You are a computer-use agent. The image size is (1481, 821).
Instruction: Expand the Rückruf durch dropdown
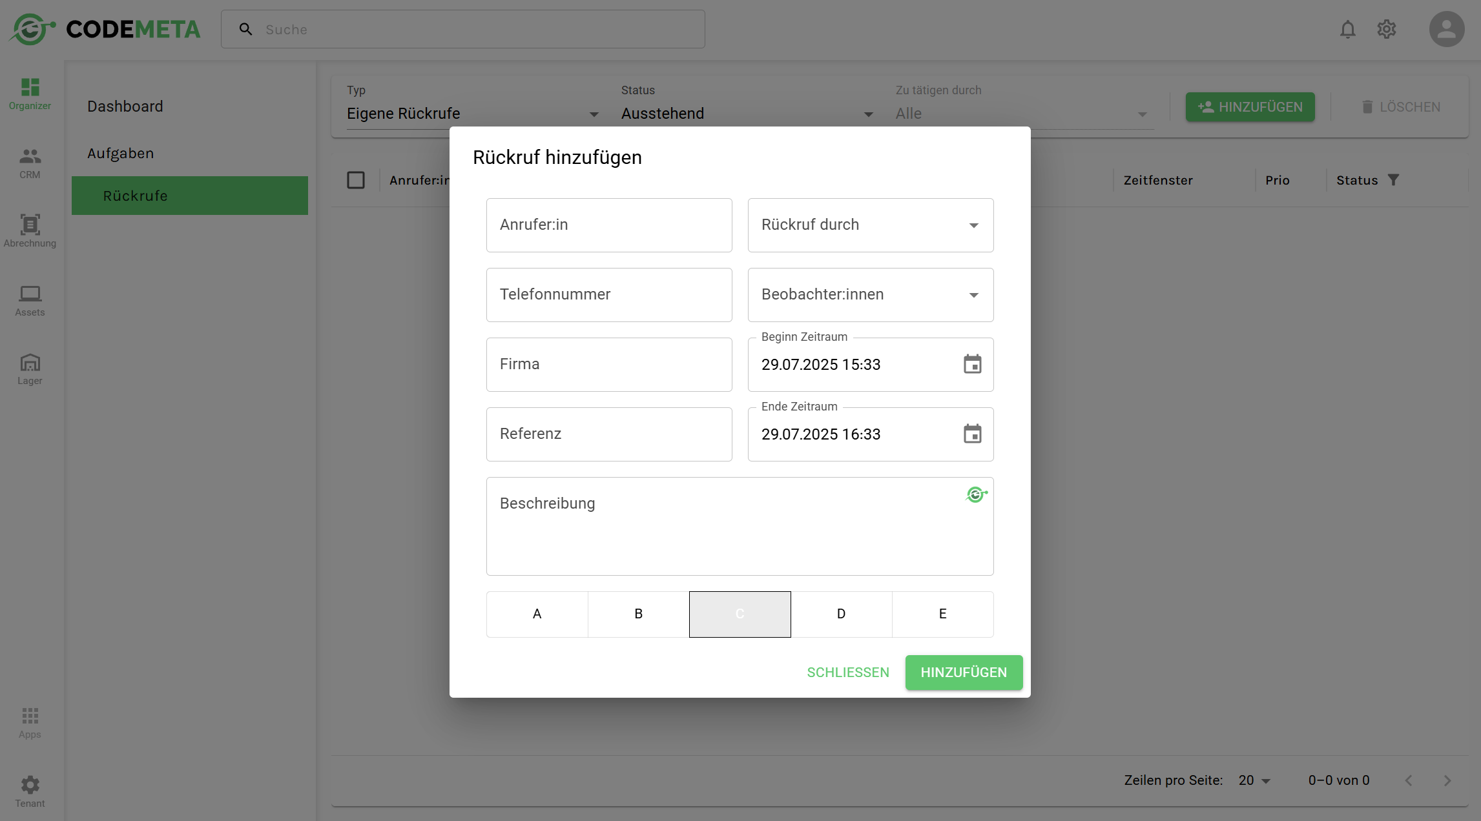click(870, 225)
